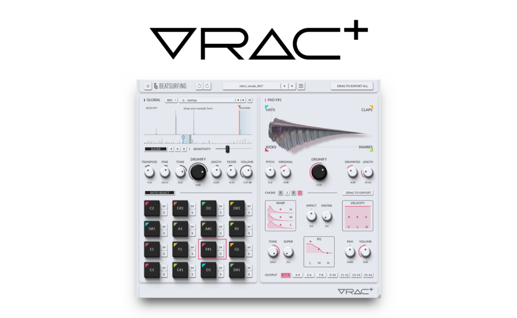This screenshot has height=318, width=517.
Task: Click the small square button right of startup bar
Action: point(249,100)
